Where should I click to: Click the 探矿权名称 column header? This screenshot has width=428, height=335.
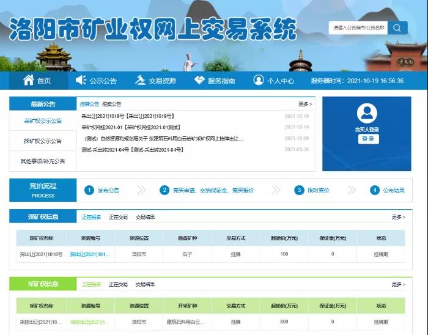click(41, 238)
